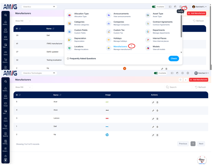The image size is (212, 165).
Task: Edit the Asus manufacturer
Action: coord(153,110)
